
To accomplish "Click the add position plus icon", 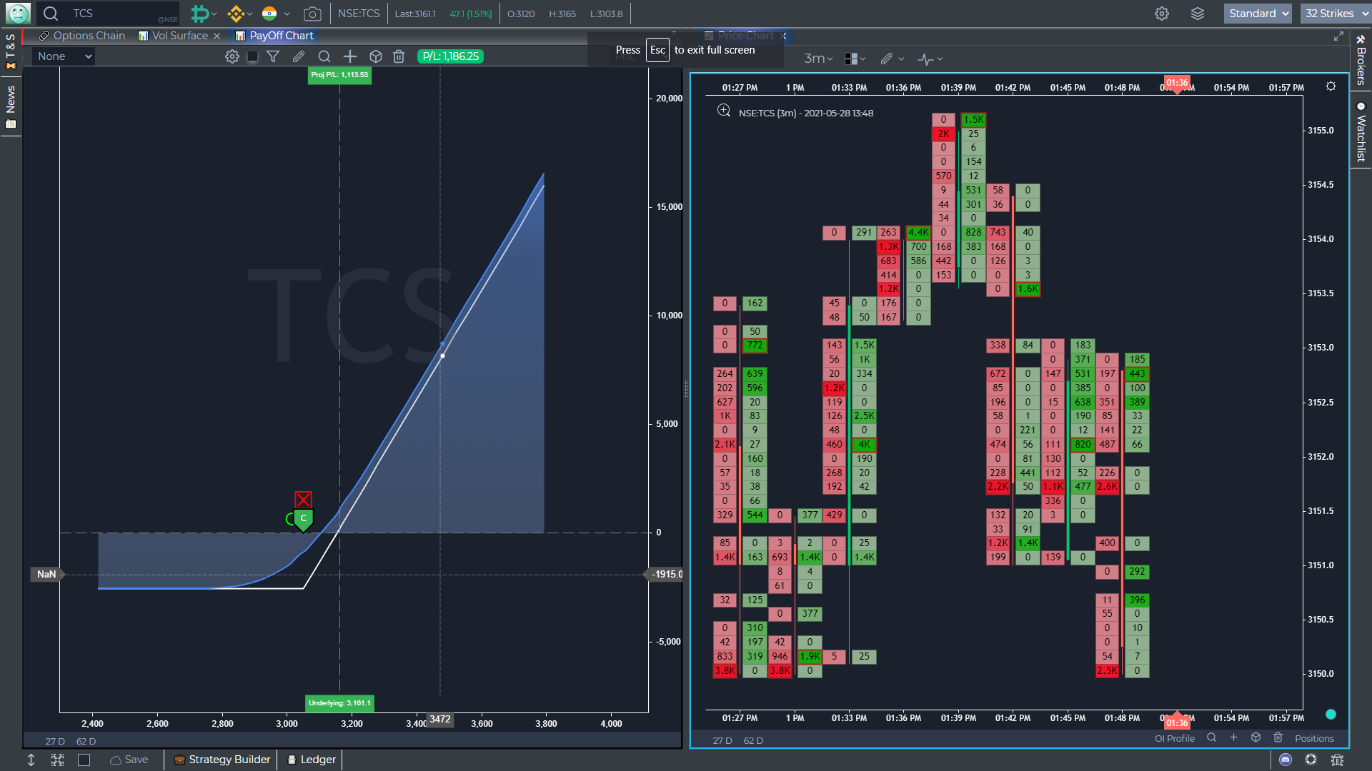I will click(350, 56).
